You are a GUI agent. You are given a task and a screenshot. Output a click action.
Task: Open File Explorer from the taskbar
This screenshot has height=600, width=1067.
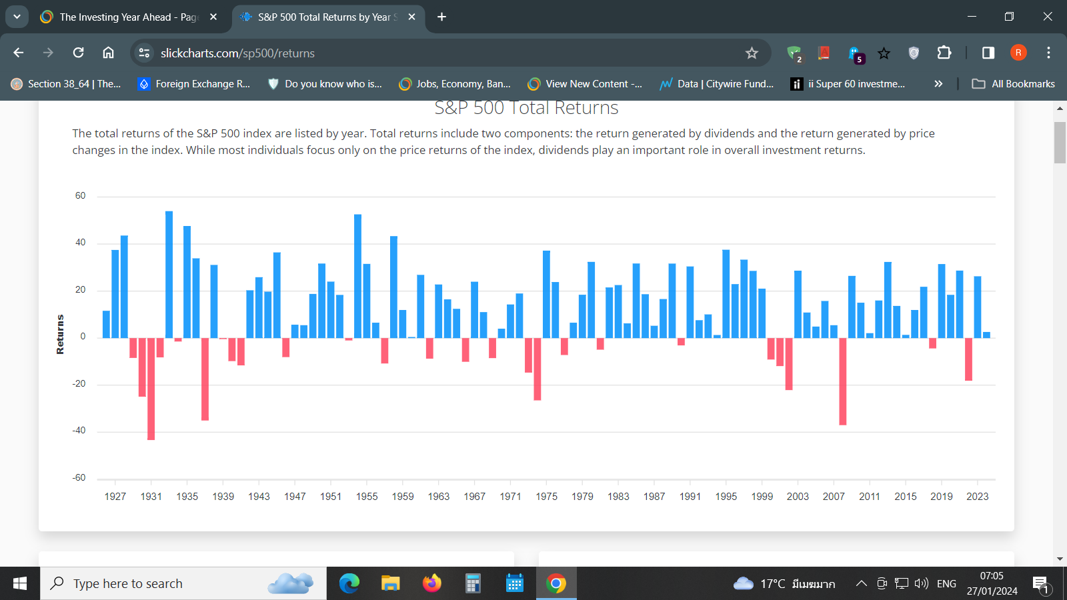[x=390, y=584]
